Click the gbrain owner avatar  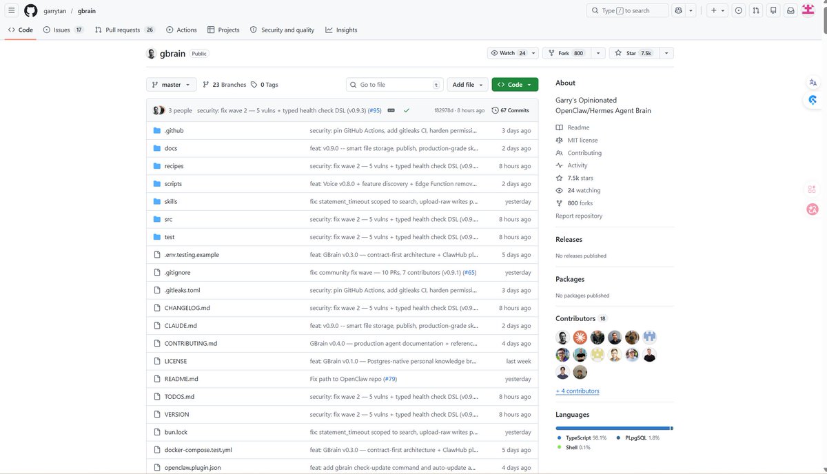tap(152, 54)
